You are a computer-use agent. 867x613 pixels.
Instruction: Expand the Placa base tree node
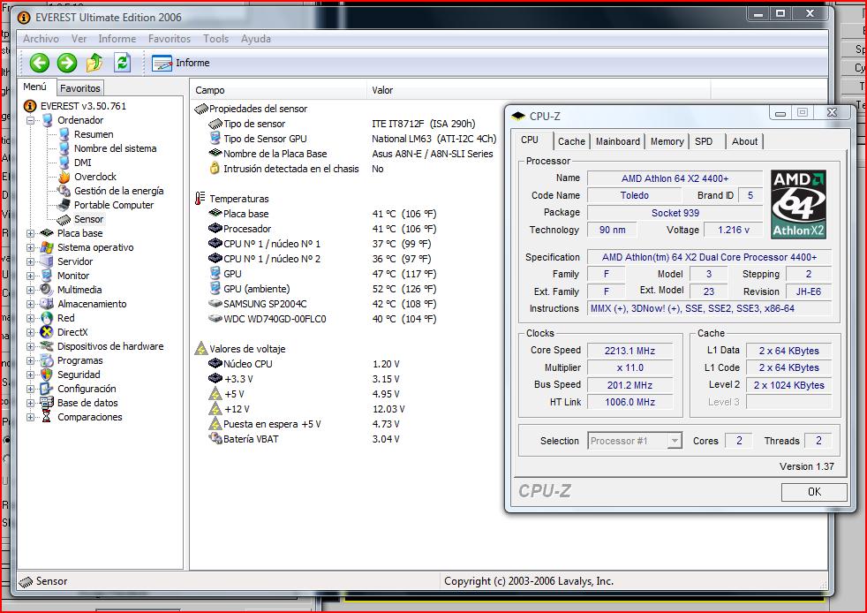coord(30,233)
